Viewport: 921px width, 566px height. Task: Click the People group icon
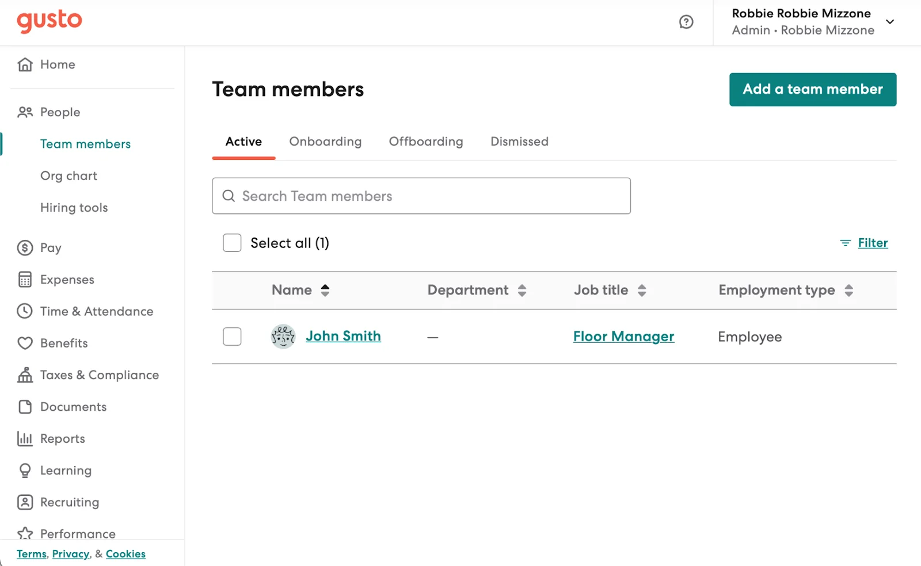(x=25, y=112)
